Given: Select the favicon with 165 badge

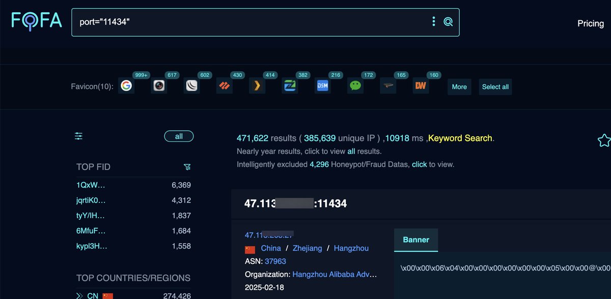Looking at the screenshot, I should [x=388, y=86].
